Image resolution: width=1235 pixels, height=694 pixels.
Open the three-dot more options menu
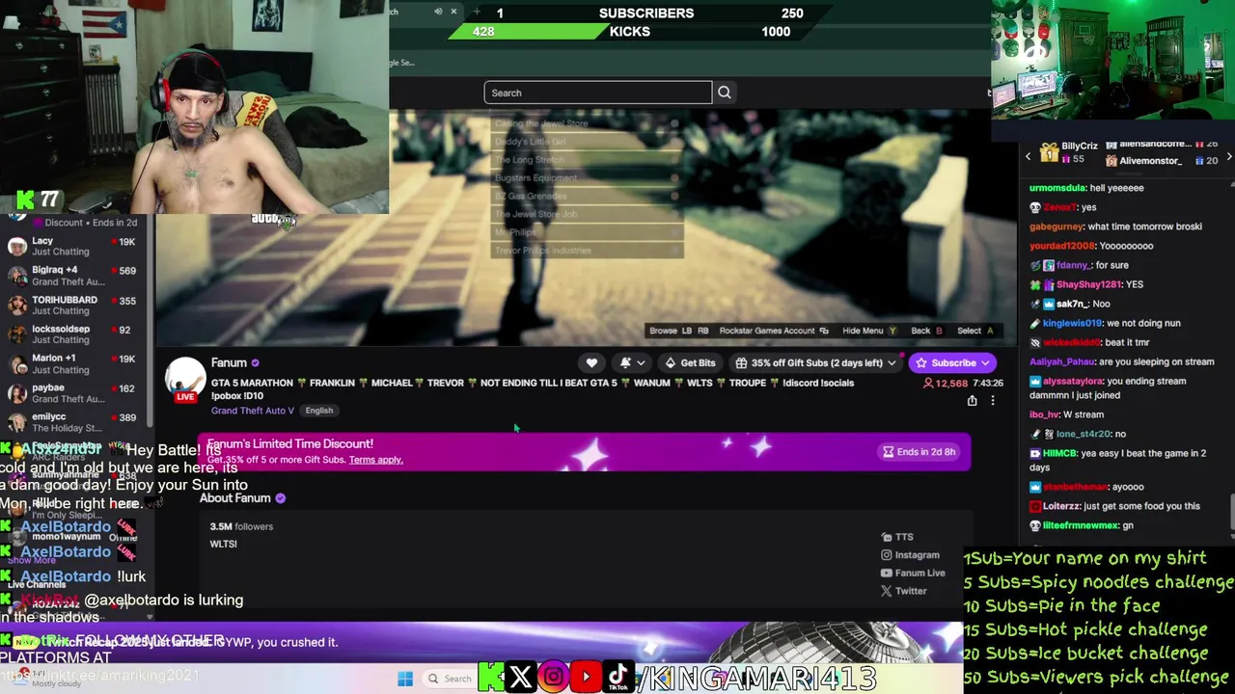(x=992, y=401)
